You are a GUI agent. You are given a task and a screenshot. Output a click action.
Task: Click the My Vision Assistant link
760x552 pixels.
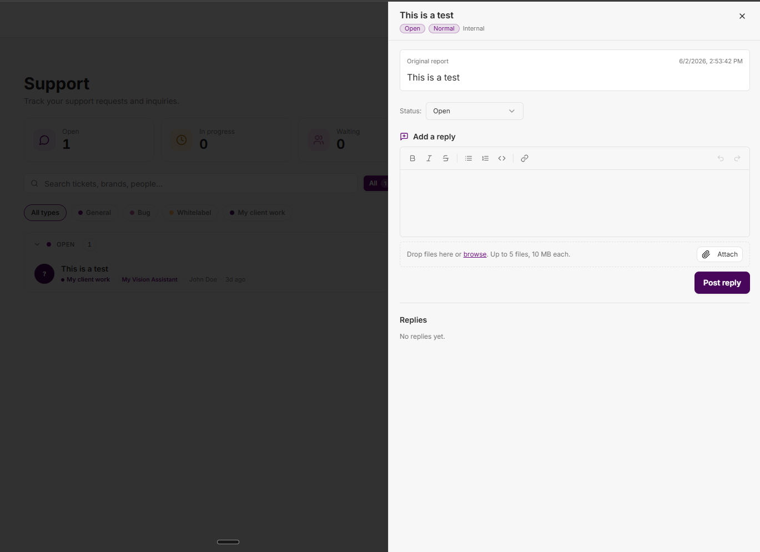pos(150,280)
